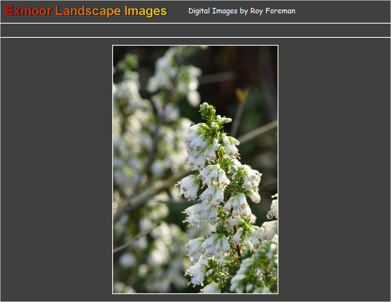Click the word 'Exmoor' in the heading
Viewport: 391px width, 302px height.
coord(28,11)
